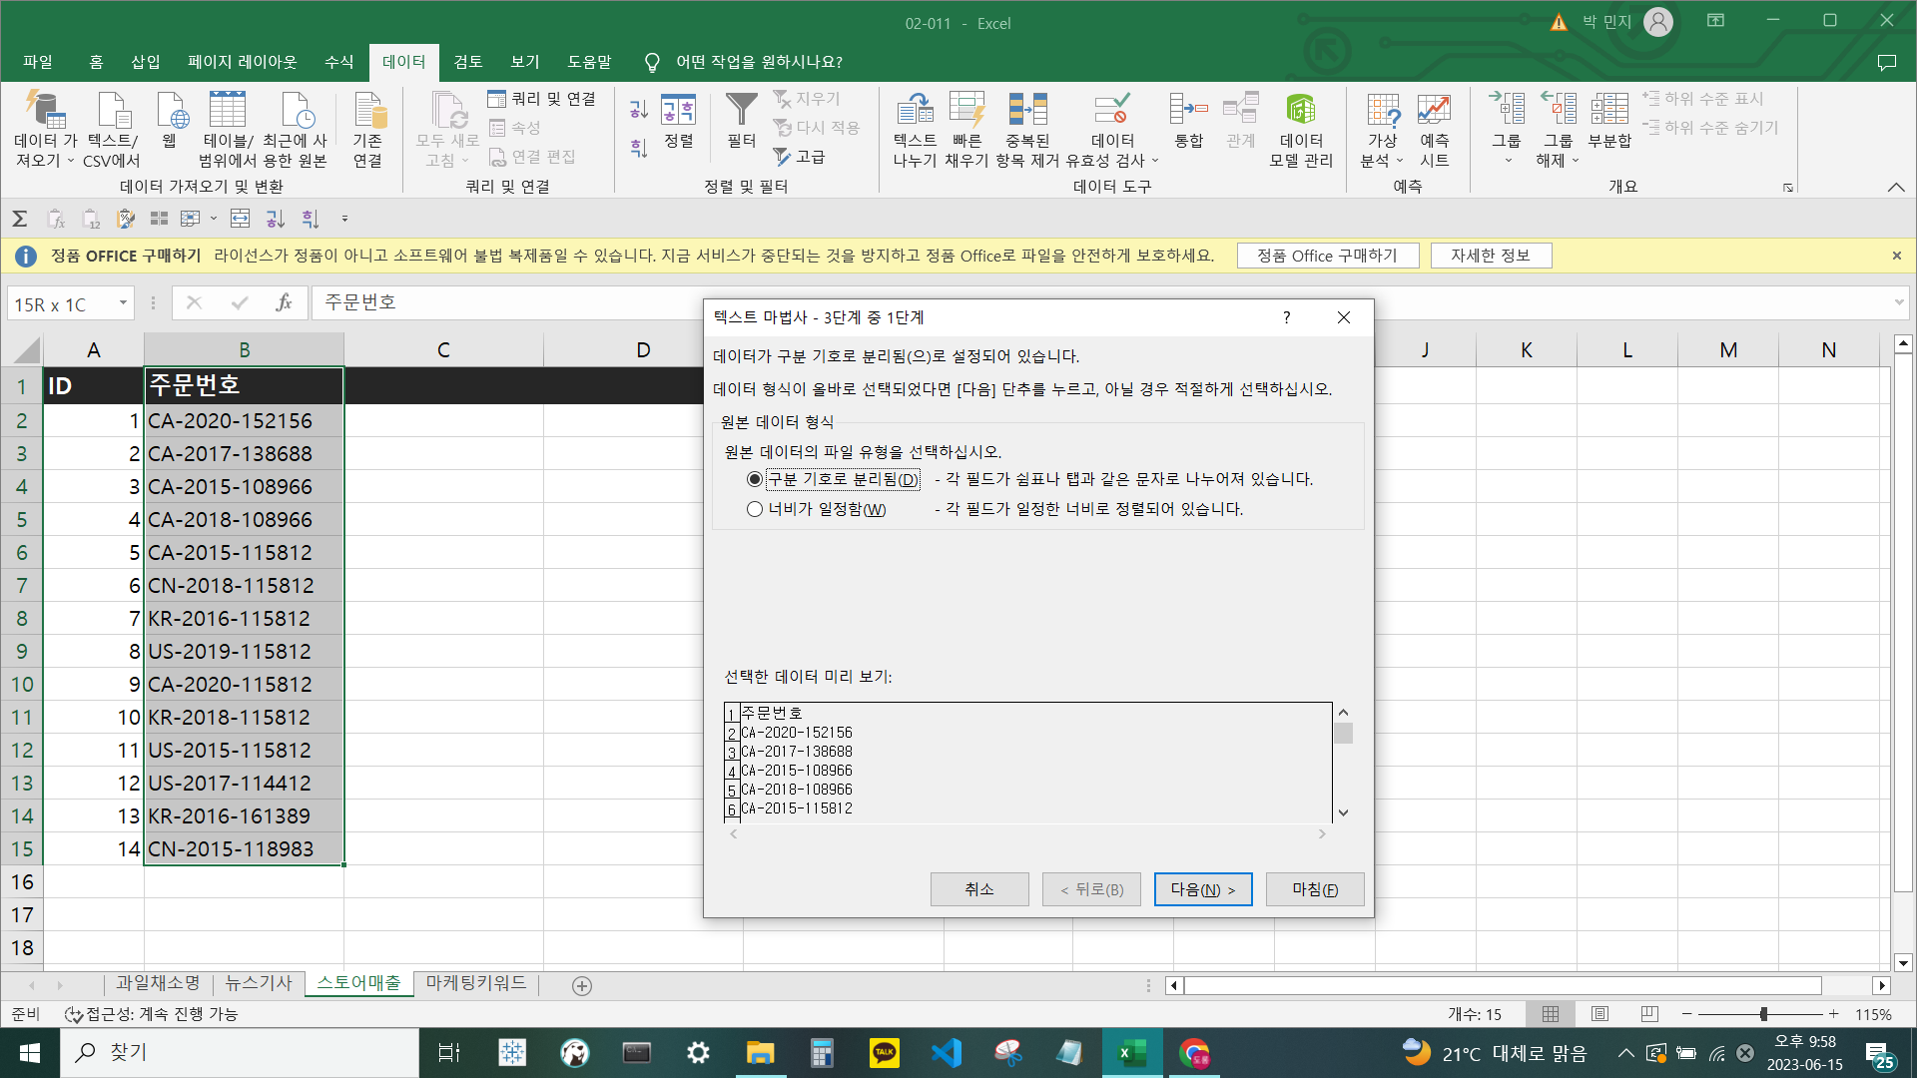The width and height of the screenshot is (1917, 1078).
Task: Expand the formula bar
Action: (x=1899, y=301)
